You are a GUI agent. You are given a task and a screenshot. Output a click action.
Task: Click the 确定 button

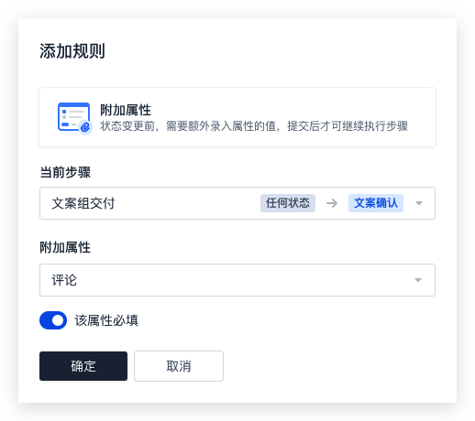(x=83, y=366)
